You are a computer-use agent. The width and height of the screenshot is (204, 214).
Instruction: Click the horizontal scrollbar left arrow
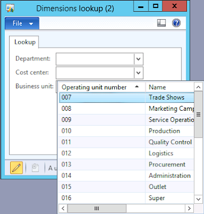click(63, 208)
